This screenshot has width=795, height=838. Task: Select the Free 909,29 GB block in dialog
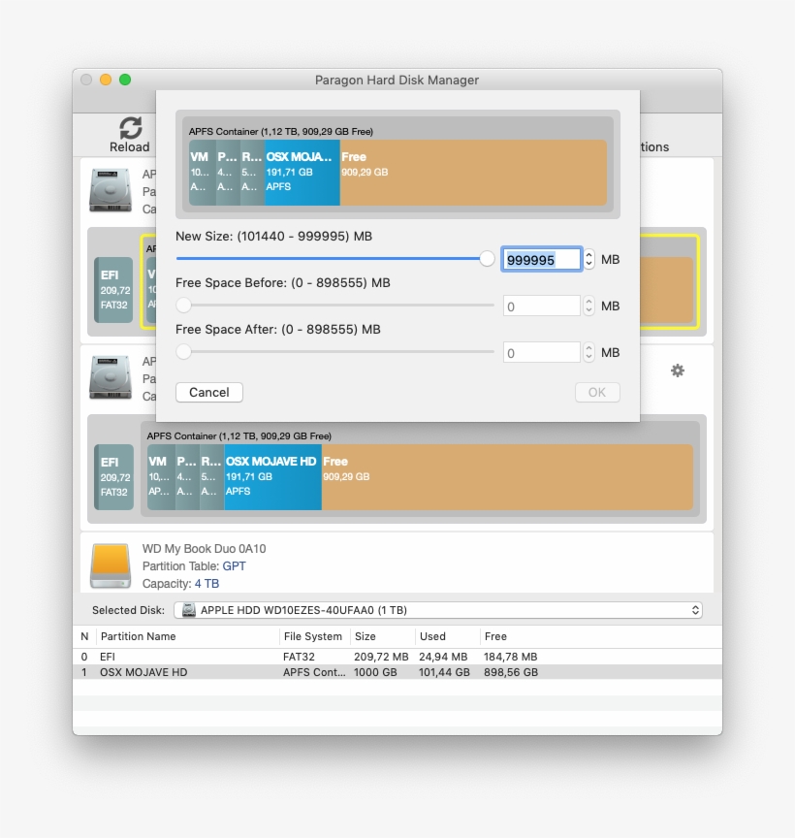coord(473,172)
